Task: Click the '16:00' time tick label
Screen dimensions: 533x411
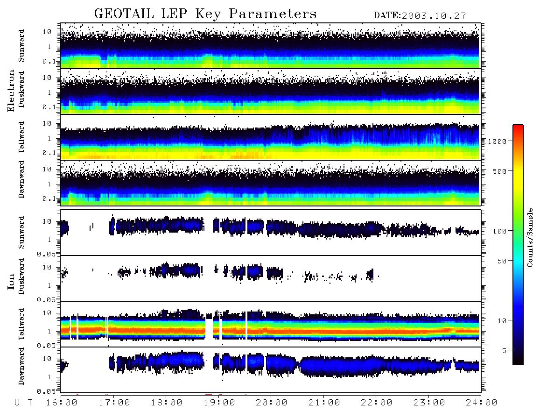Action: 62,403
